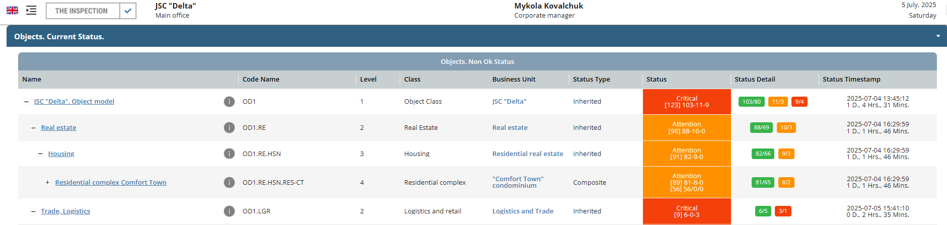Open info icon for Real estate row
Screen dimensions: 947x225
229,128
